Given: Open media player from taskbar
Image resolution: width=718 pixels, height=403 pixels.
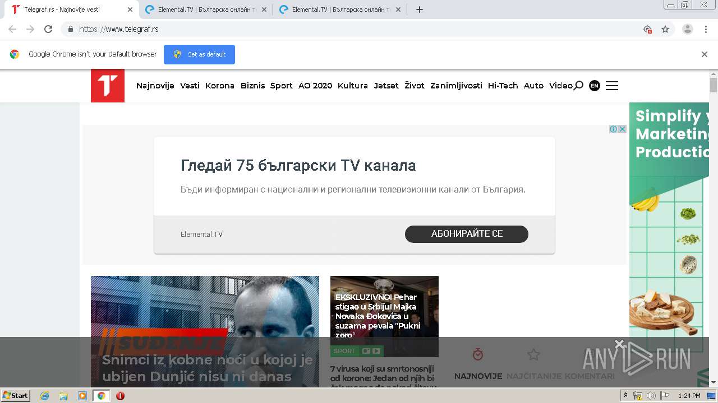Looking at the screenshot, I should click(82, 396).
